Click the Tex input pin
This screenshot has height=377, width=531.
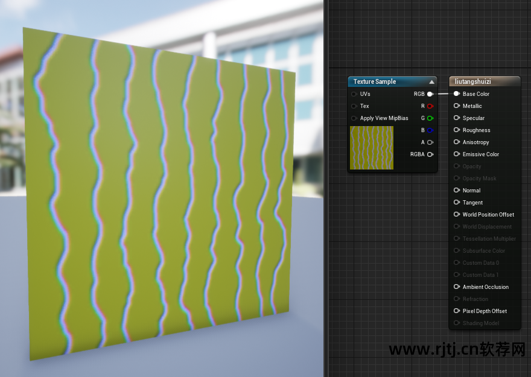[x=354, y=106]
